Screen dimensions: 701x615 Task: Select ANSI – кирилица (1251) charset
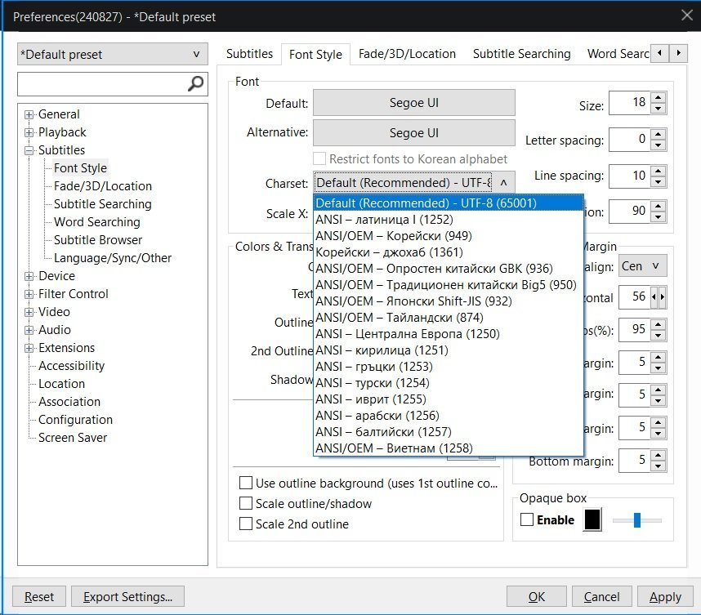pyautogui.click(x=382, y=350)
